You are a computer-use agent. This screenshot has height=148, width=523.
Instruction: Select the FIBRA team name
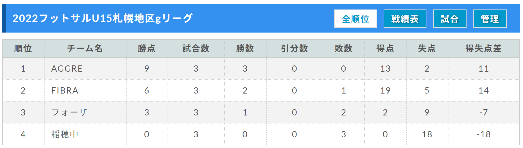65,91
